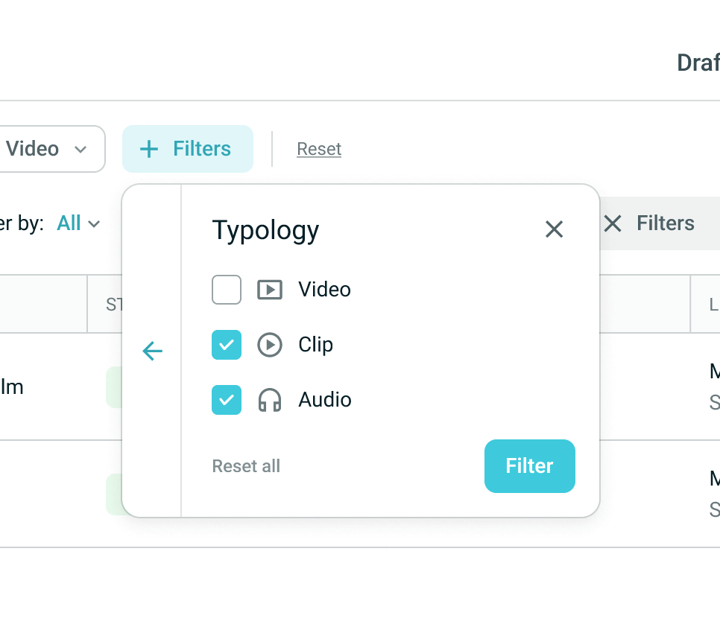Viewport: 720px width, 633px height.
Task: Click the Clip play-circle icon
Action: (270, 345)
